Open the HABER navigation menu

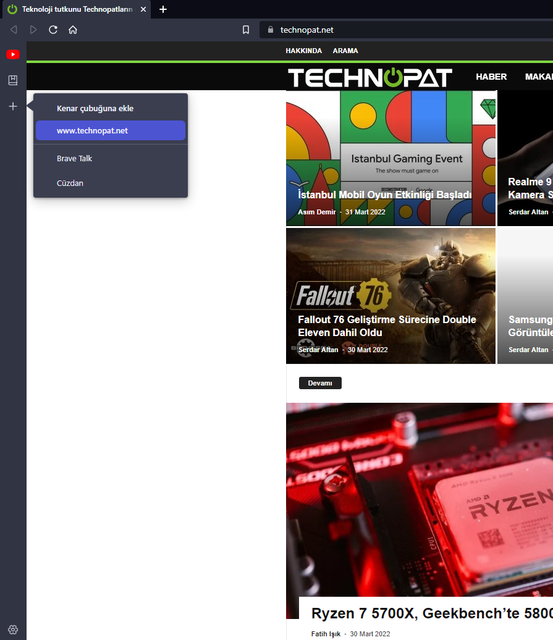pos(491,77)
